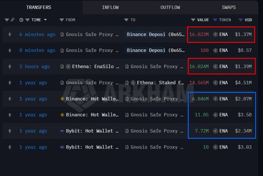Click ENA token icon in 11.85 row
Image resolution: width=263 pixels, height=176 pixels.
215,115
